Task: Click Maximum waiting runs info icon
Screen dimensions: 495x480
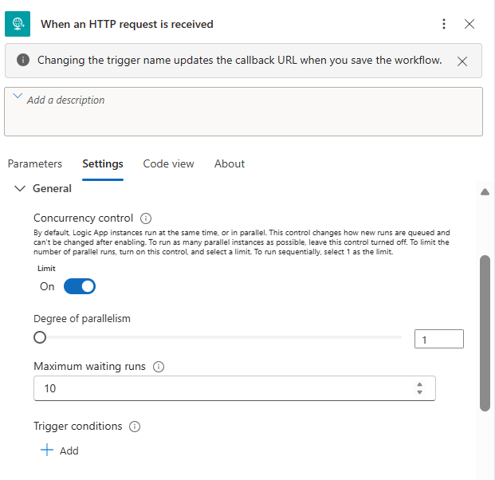Action: (158, 367)
